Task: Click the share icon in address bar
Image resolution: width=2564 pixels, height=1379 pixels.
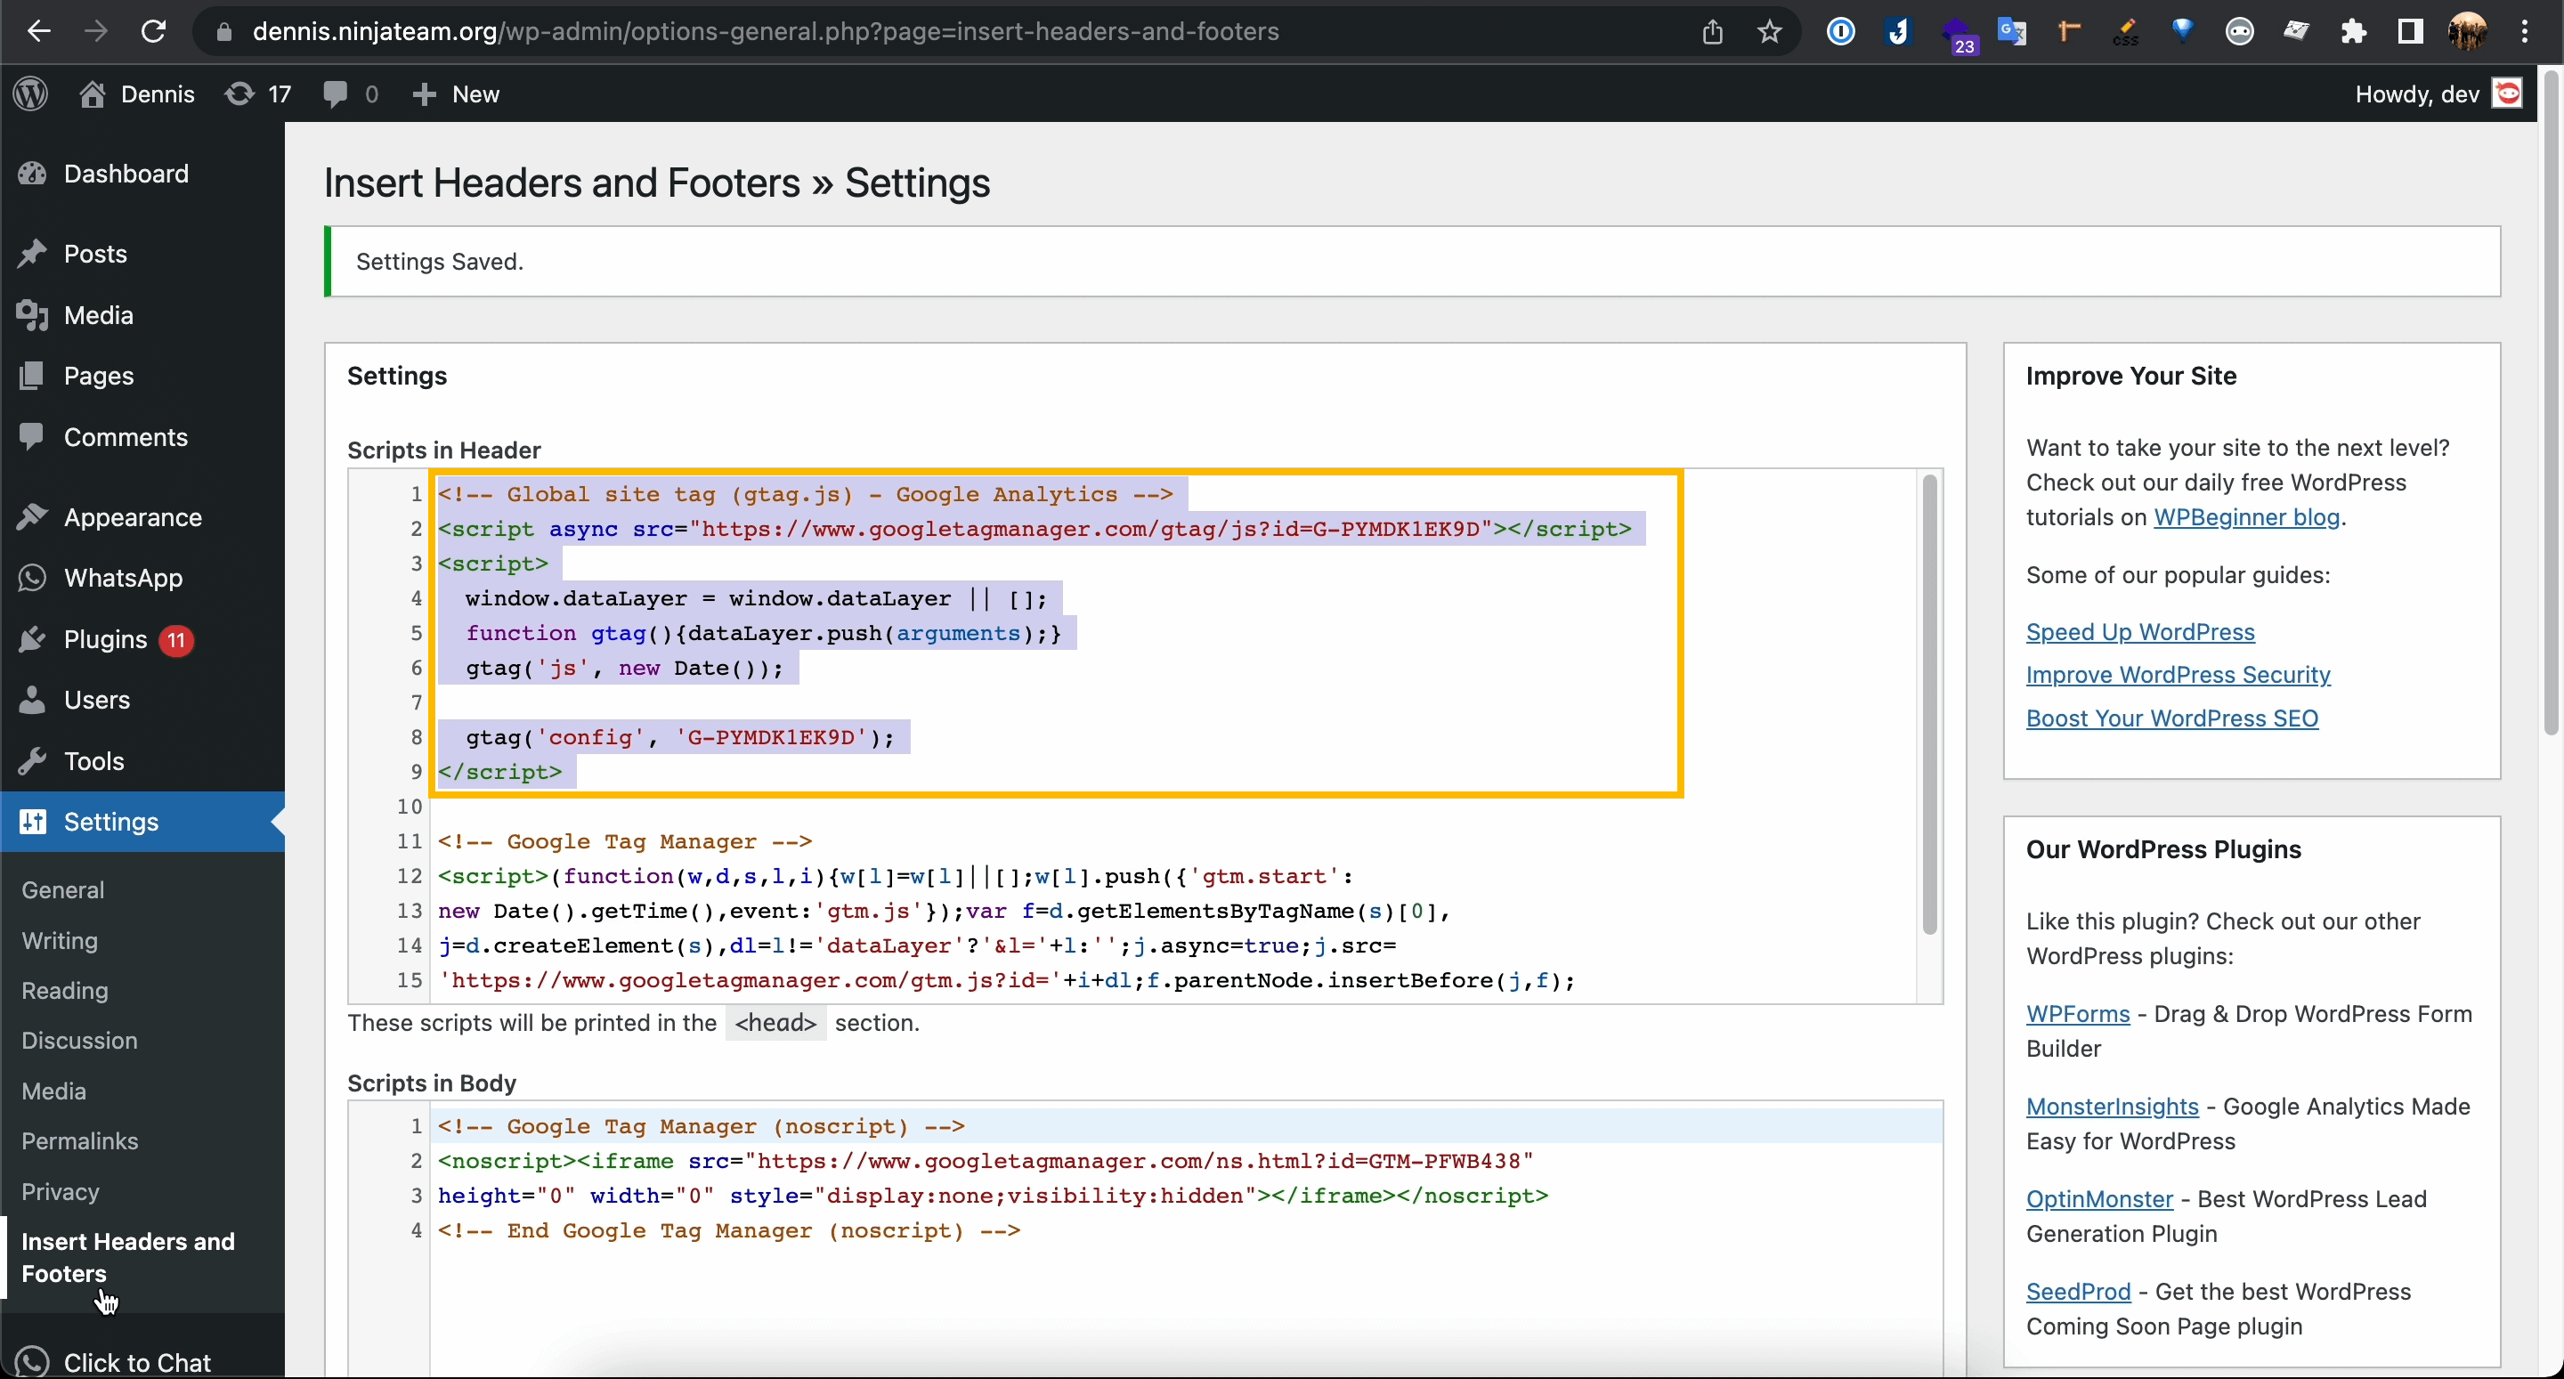Action: pyautogui.click(x=1712, y=32)
